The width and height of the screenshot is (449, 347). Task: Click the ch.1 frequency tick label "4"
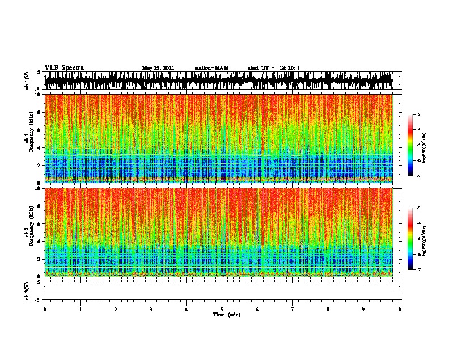[39, 148]
